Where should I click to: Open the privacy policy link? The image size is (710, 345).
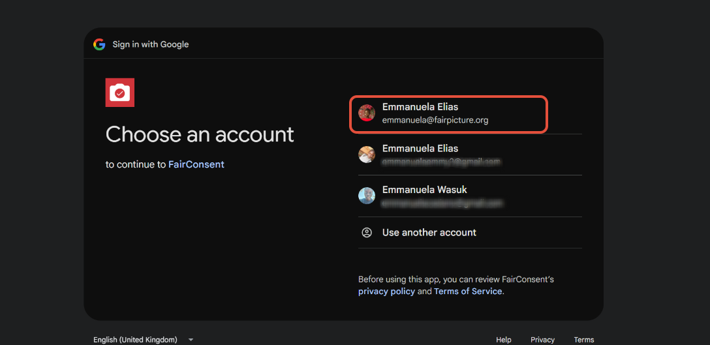pyautogui.click(x=386, y=292)
